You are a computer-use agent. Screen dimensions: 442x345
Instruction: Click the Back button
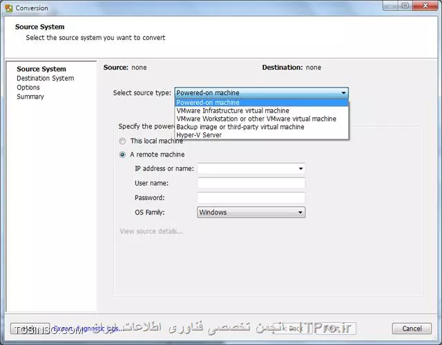coord(292,328)
